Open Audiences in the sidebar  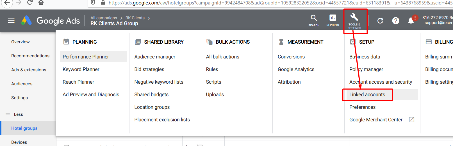22,84
